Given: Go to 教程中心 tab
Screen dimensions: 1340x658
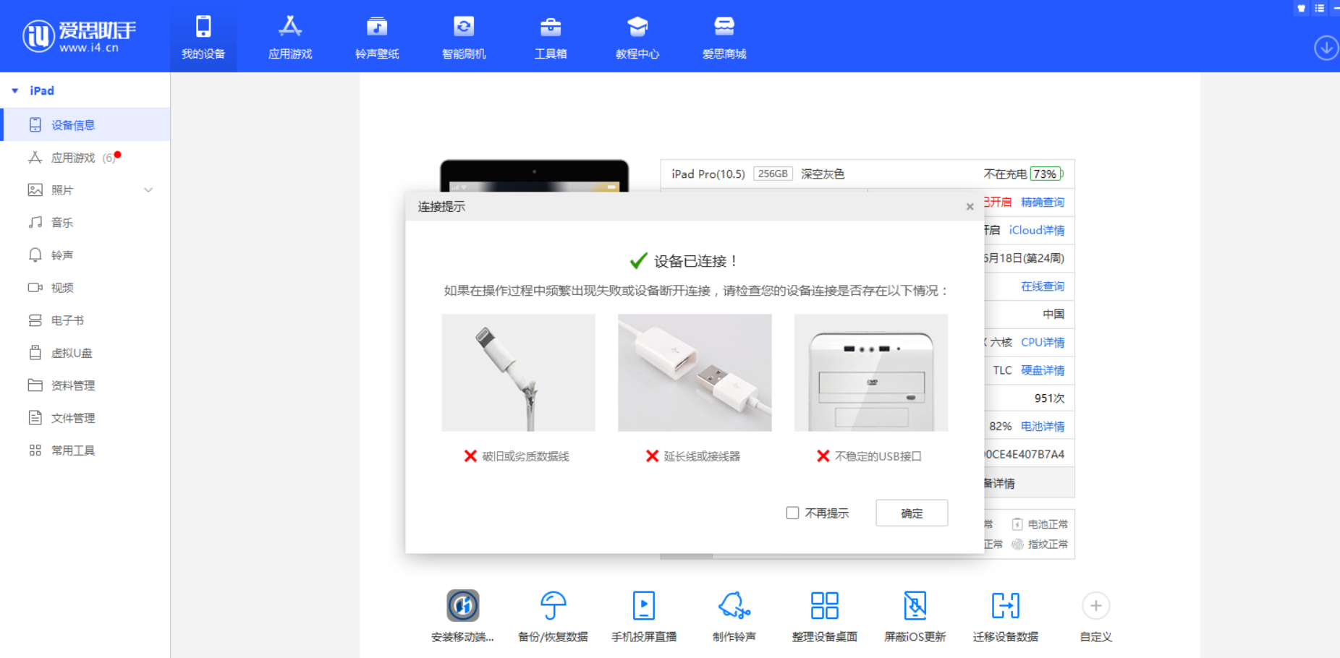Looking at the screenshot, I should click(637, 37).
